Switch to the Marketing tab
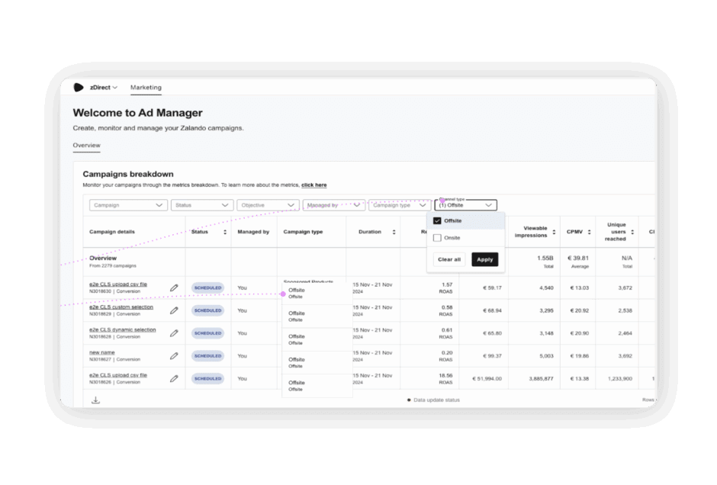Screen dimensions: 717x485 (x=146, y=87)
